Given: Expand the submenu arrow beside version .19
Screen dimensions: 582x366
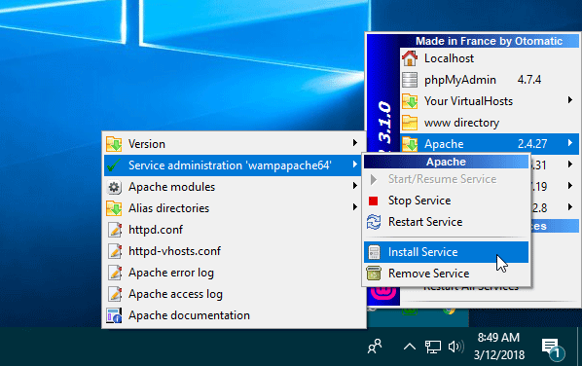Looking at the screenshot, I should click(x=569, y=185).
